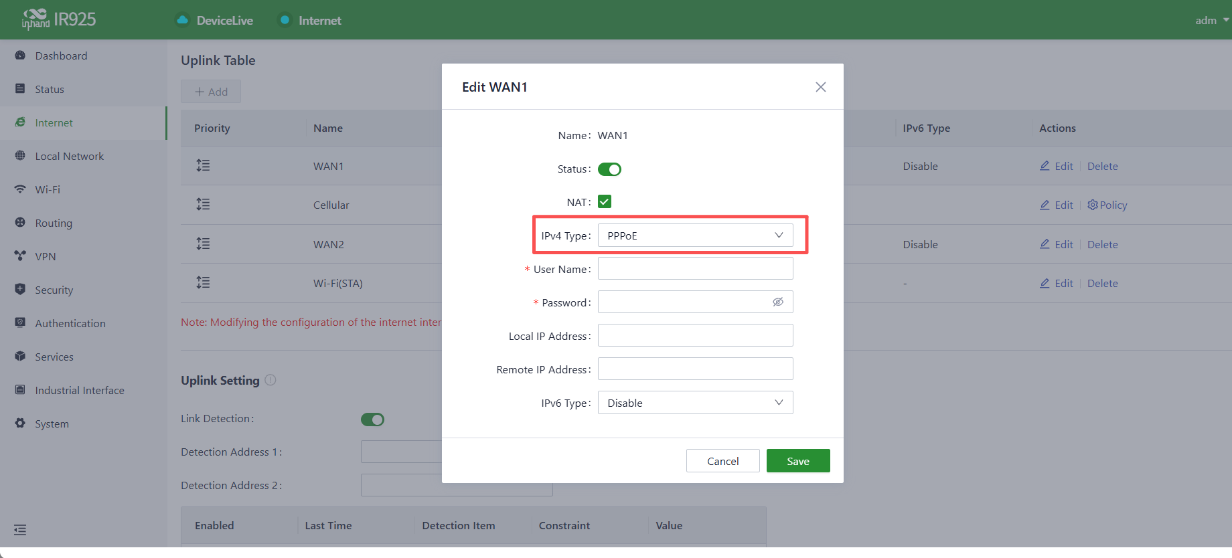Click the DeviceLive cloud icon
The height and width of the screenshot is (558, 1232).
pyautogui.click(x=182, y=20)
